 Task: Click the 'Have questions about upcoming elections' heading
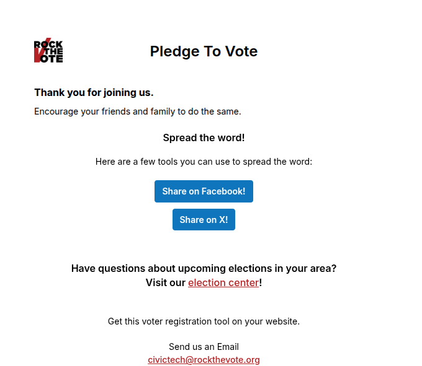click(x=204, y=268)
